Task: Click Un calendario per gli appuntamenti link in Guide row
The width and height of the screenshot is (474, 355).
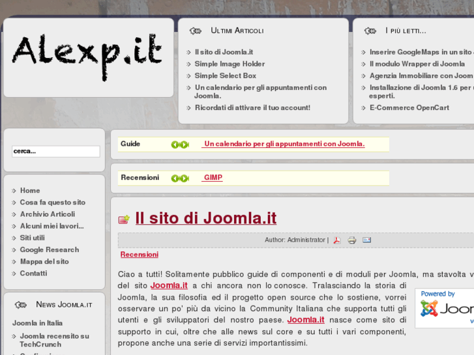Action: click(x=283, y=144)
